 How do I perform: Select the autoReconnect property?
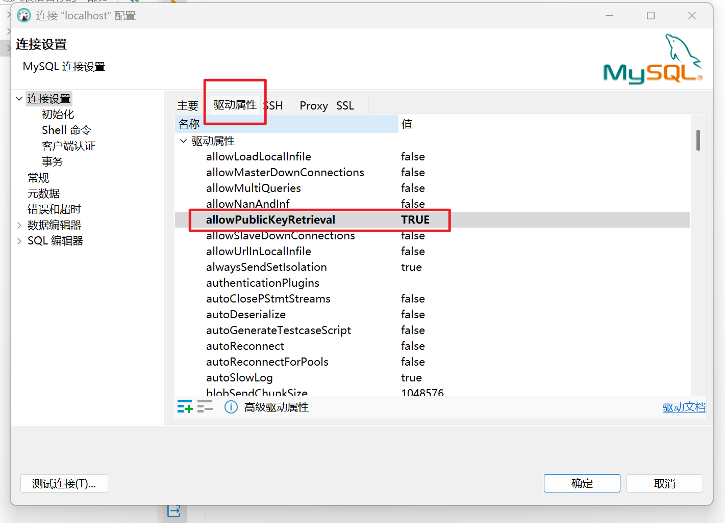pyautogui.click(x=245, y=346)
